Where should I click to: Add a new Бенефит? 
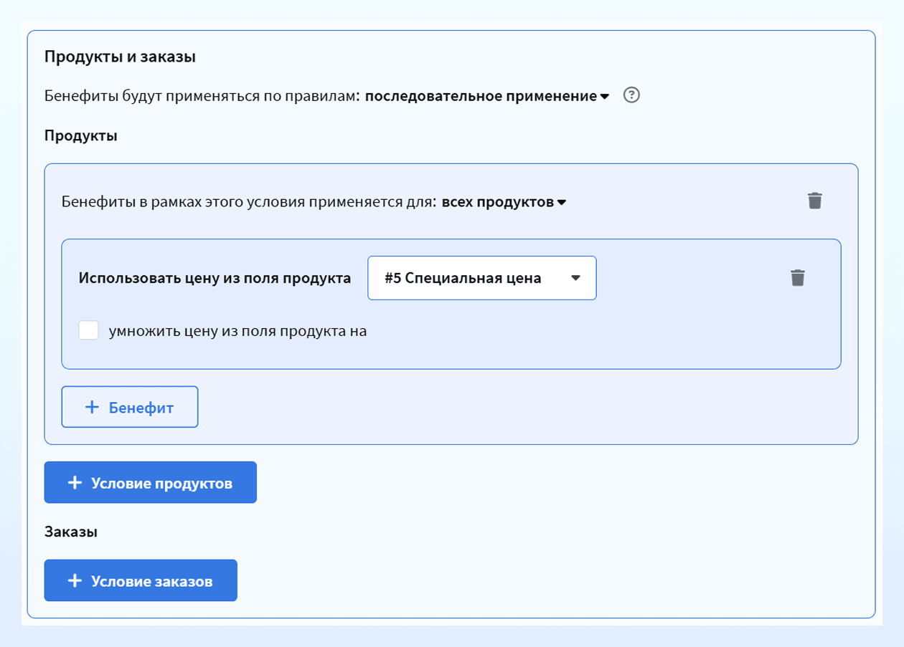[x=130, y=407]
